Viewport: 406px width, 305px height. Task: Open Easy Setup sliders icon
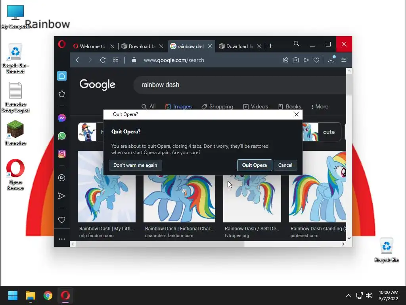click(344, 60)
